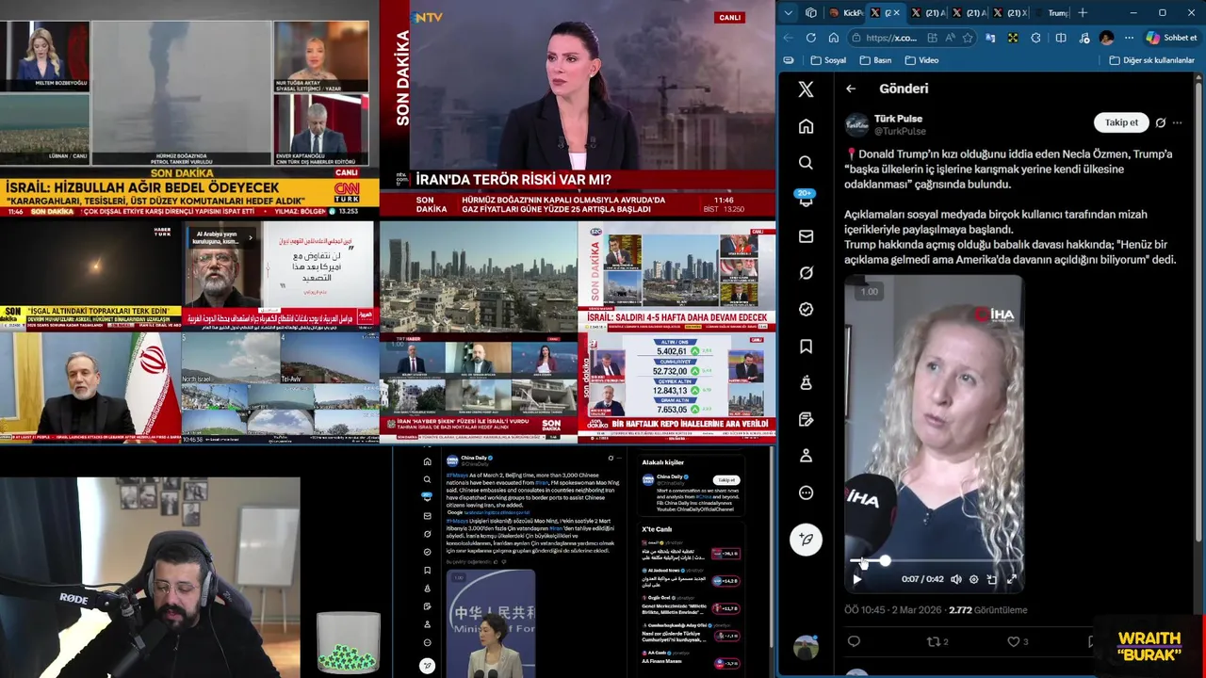Click the NTV live stream tile
Viewport: 1206px width, 678px height.
577,109
